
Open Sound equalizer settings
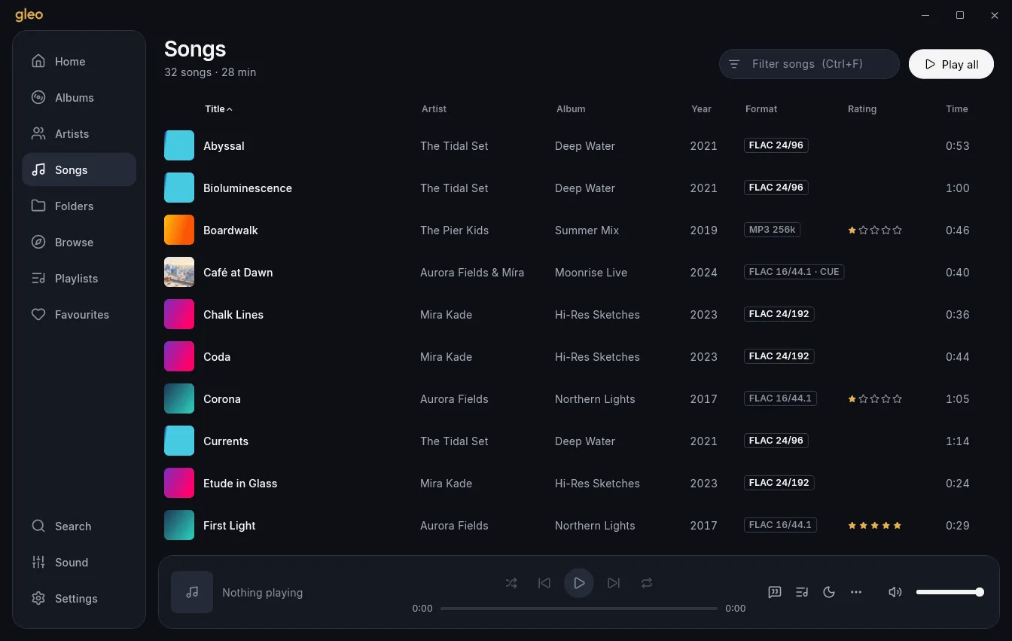79,563
